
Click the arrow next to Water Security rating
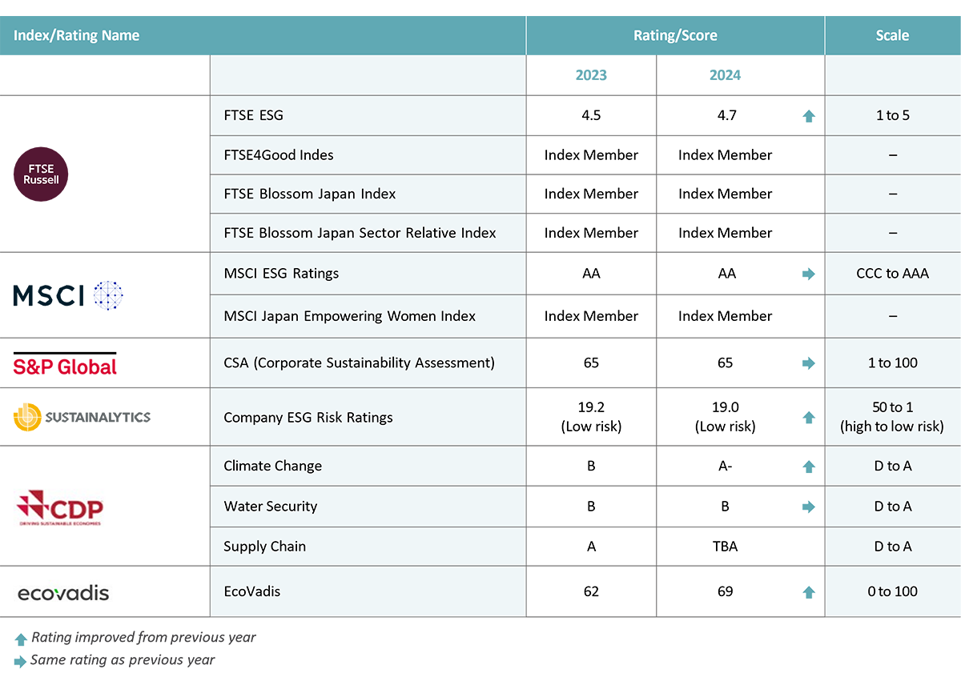pyautogui.click(x=801, y=506)
